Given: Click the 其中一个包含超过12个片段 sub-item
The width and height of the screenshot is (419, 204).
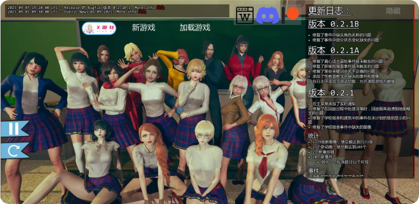Looking at the screenshot, I should tap(345, 162).
